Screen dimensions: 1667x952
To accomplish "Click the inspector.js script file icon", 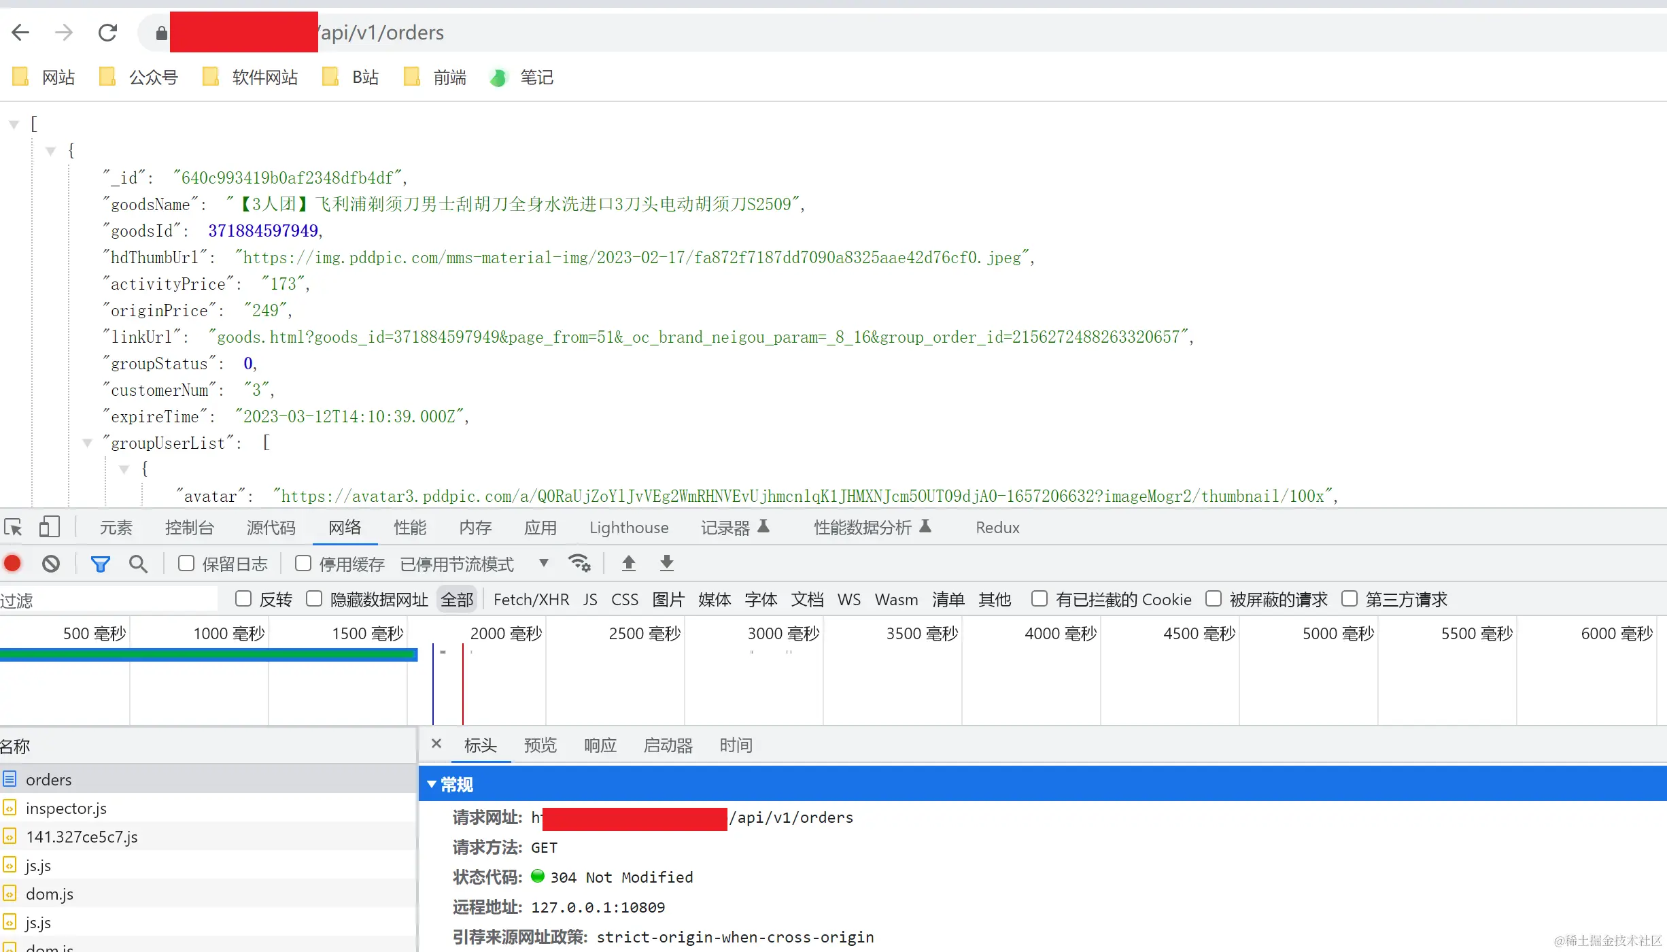I will tap(10, 808).
